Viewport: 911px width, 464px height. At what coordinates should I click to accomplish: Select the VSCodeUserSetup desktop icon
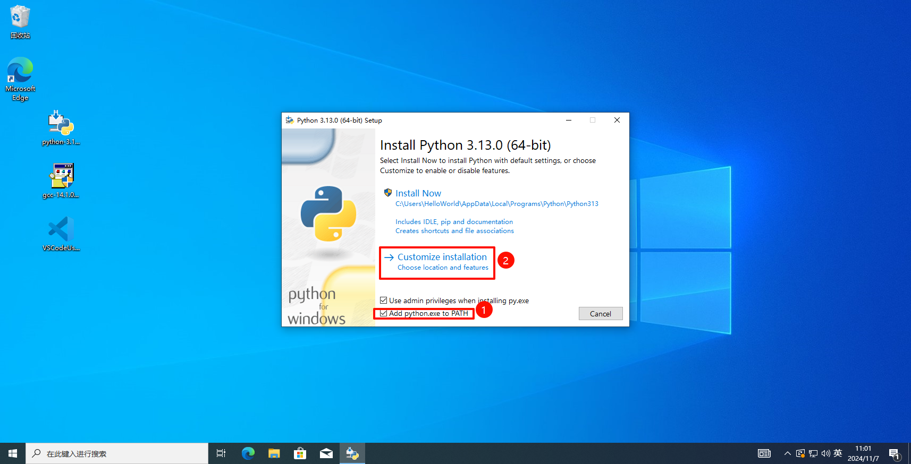(x=61, y=234)
